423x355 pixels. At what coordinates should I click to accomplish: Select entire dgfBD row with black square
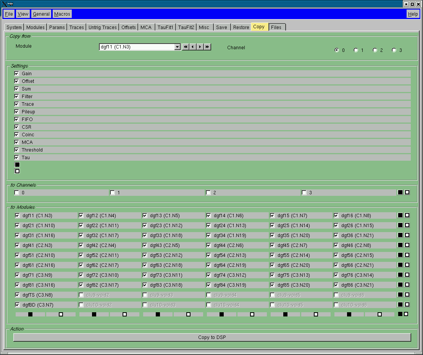(x=400, y=305)
